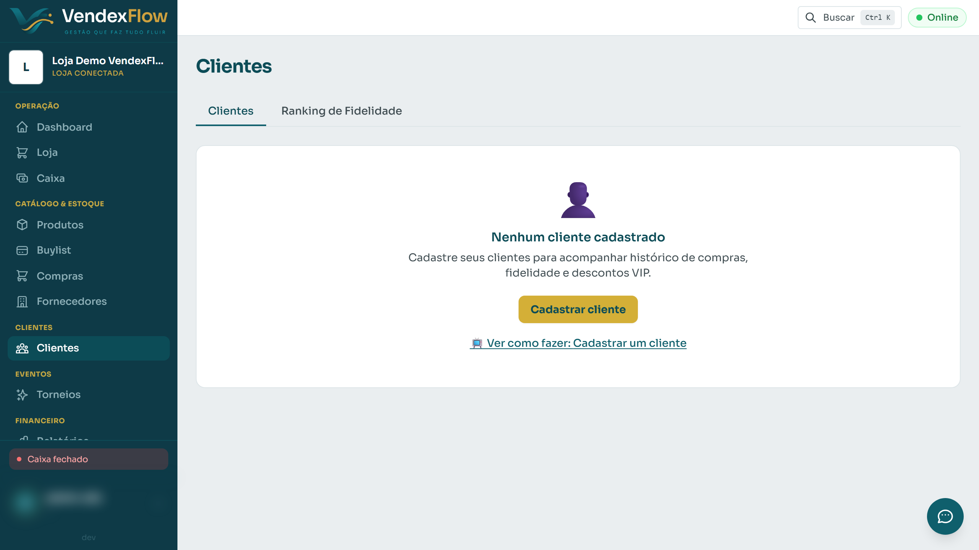Click the Produtos box icon
This screenshot has height=550, width=979.
[22, 225]
